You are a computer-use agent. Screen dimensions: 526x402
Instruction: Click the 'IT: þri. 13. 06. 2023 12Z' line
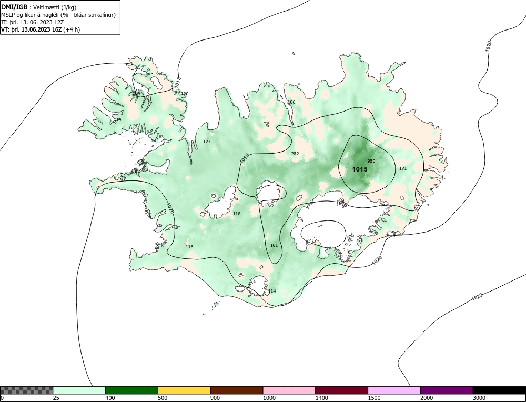[x=33, y=22]
